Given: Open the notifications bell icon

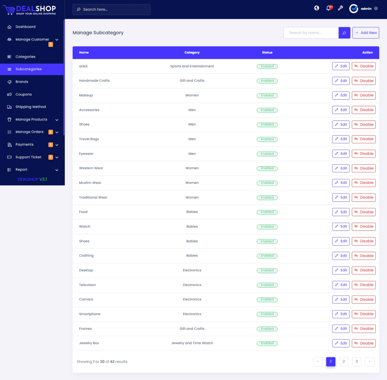Looking at the screenshot, I should [x=328, y=8].
